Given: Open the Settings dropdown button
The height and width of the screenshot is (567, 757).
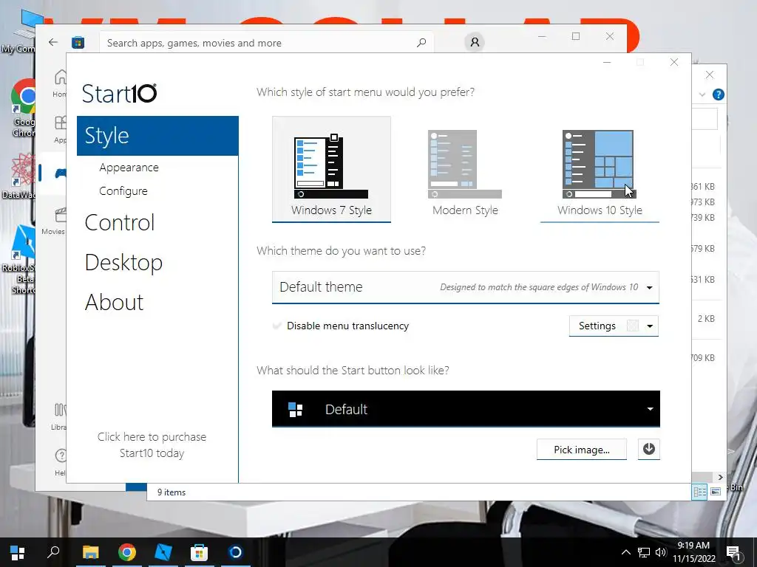Looking at the screenshot, I should (614, 326).
